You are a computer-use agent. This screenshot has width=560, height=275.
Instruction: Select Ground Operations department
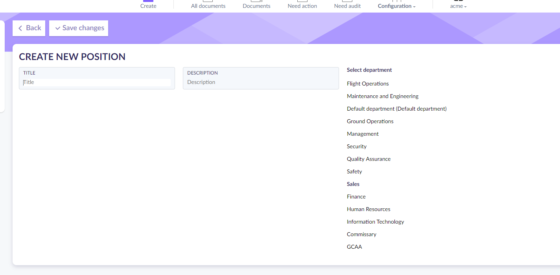(x=370, y=121)
